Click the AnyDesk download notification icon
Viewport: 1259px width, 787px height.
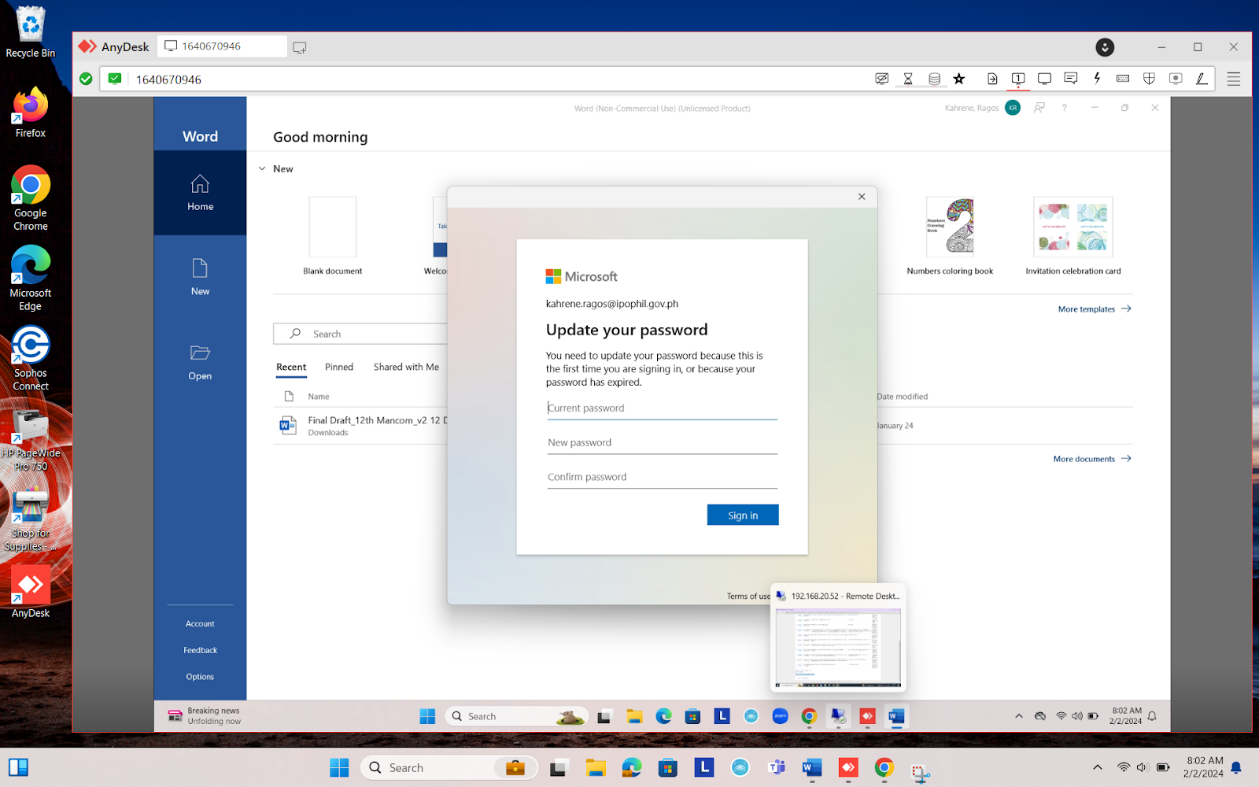coord(1105,47)
